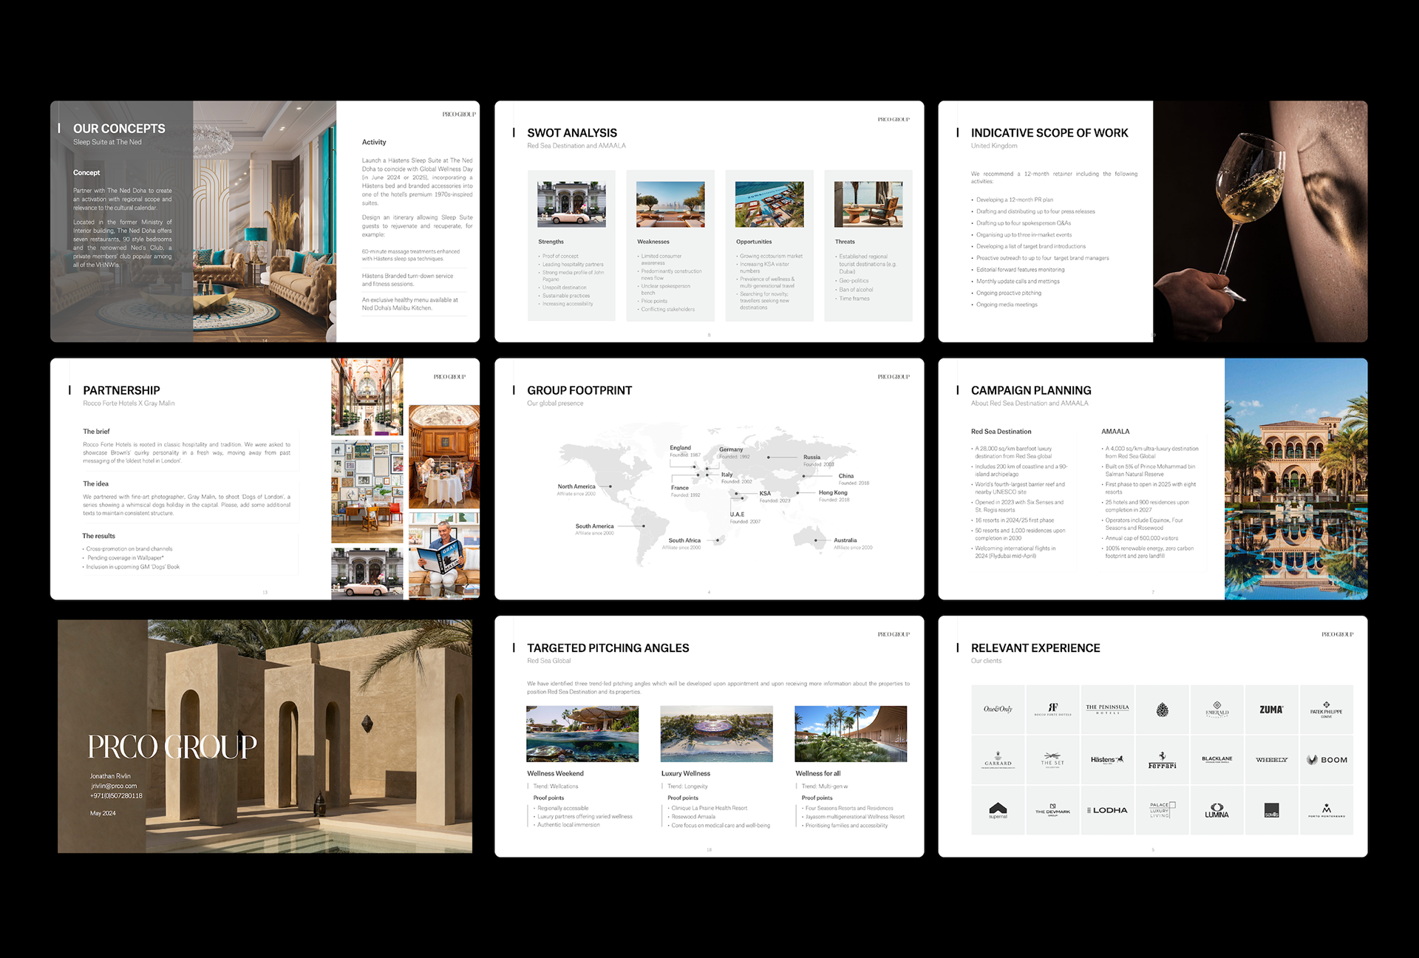1419x958 pixels.
Task: Click the South Africa map marker label
Action: [x=684, y=541]
